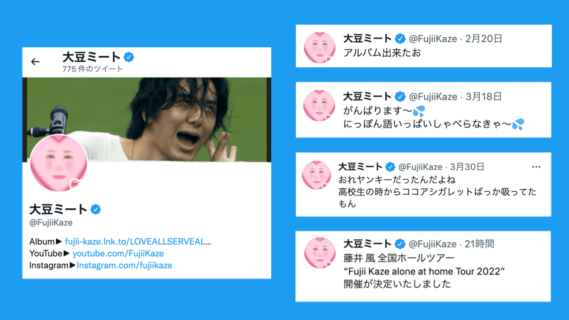The height and width of the screenshot is (320, 569).
Task: Click verified badge on the 21時間 tweet
Action: pos(400,244)
